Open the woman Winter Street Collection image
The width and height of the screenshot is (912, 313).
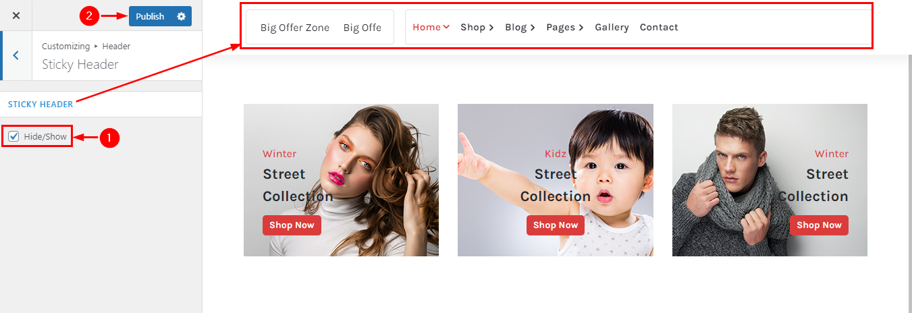click(341, 180)
